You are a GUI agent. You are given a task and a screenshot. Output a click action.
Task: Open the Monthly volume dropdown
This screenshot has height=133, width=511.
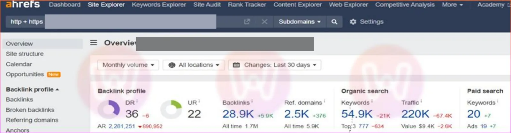tap(128, 65)
